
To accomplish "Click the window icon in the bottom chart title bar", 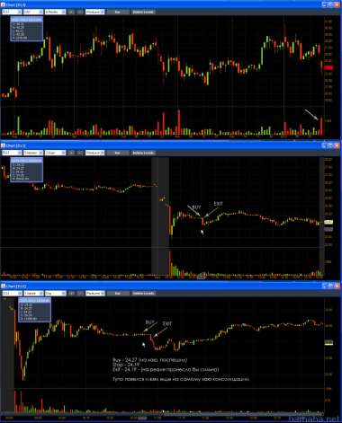I will (3, 286).
